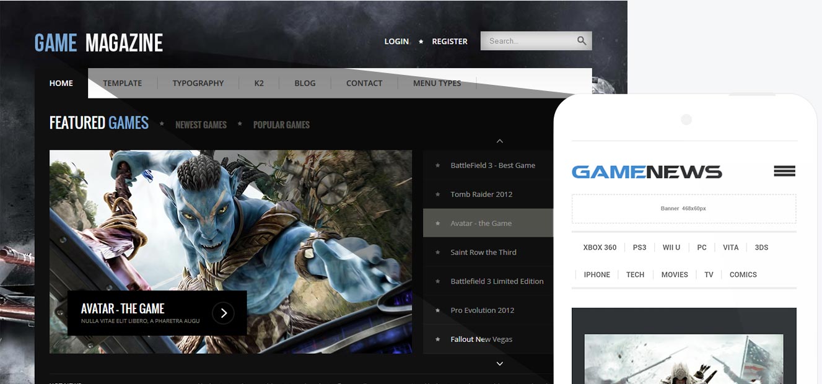Open the REGISTER link
Screen dimensions: 822x384
click(x=450, y=41)
